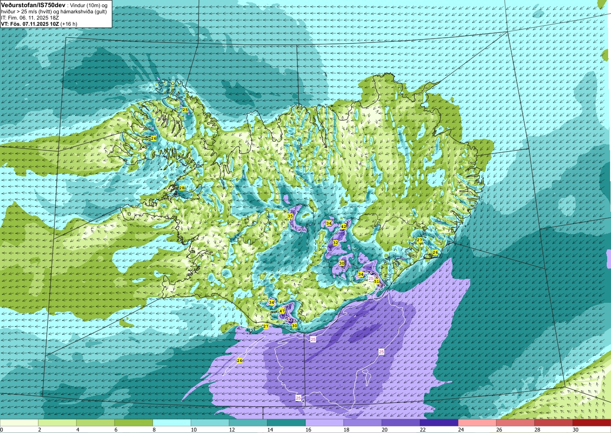Viewport: 611px width, 433px height.
Task: Select the 8–10 m/s pale cyan legend swatch
Action: point(172,423)
